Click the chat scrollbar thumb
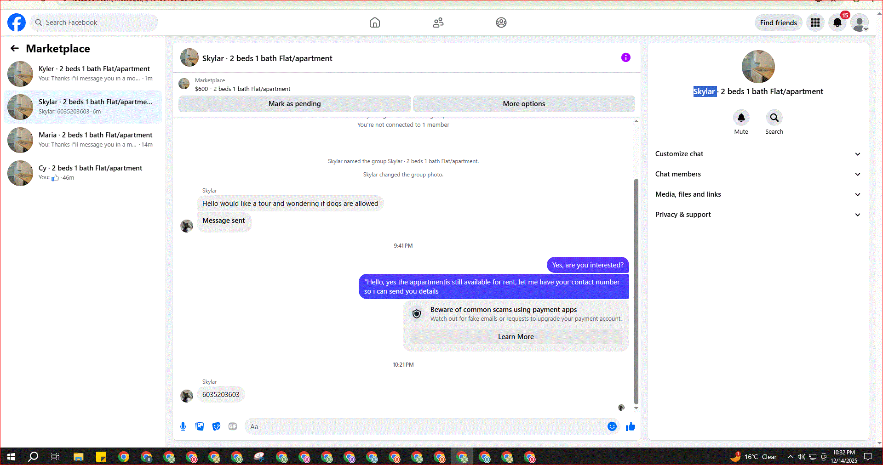 pyautogui.click(x=636, y=292)
